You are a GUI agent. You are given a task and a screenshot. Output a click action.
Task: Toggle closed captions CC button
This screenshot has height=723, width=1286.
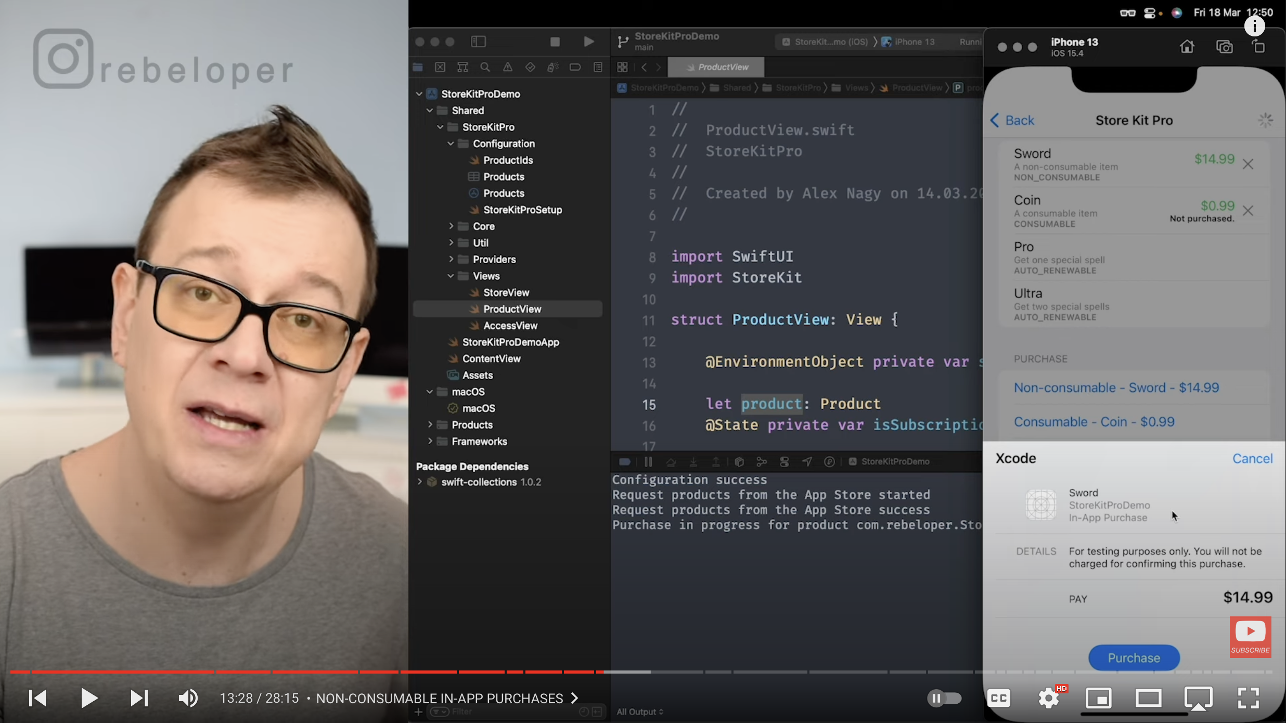(x=999, y=698)
